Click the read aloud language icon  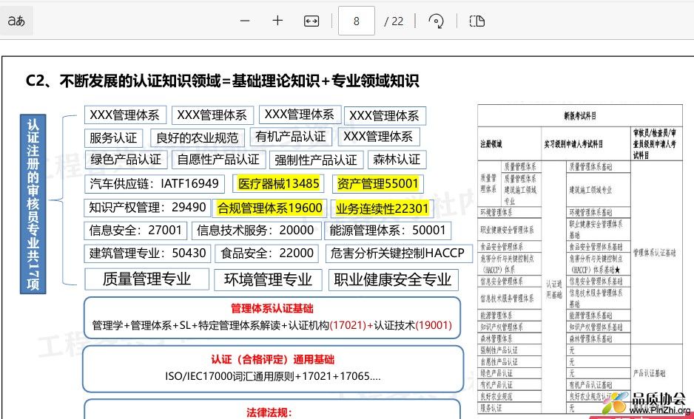tap(16, 21)
